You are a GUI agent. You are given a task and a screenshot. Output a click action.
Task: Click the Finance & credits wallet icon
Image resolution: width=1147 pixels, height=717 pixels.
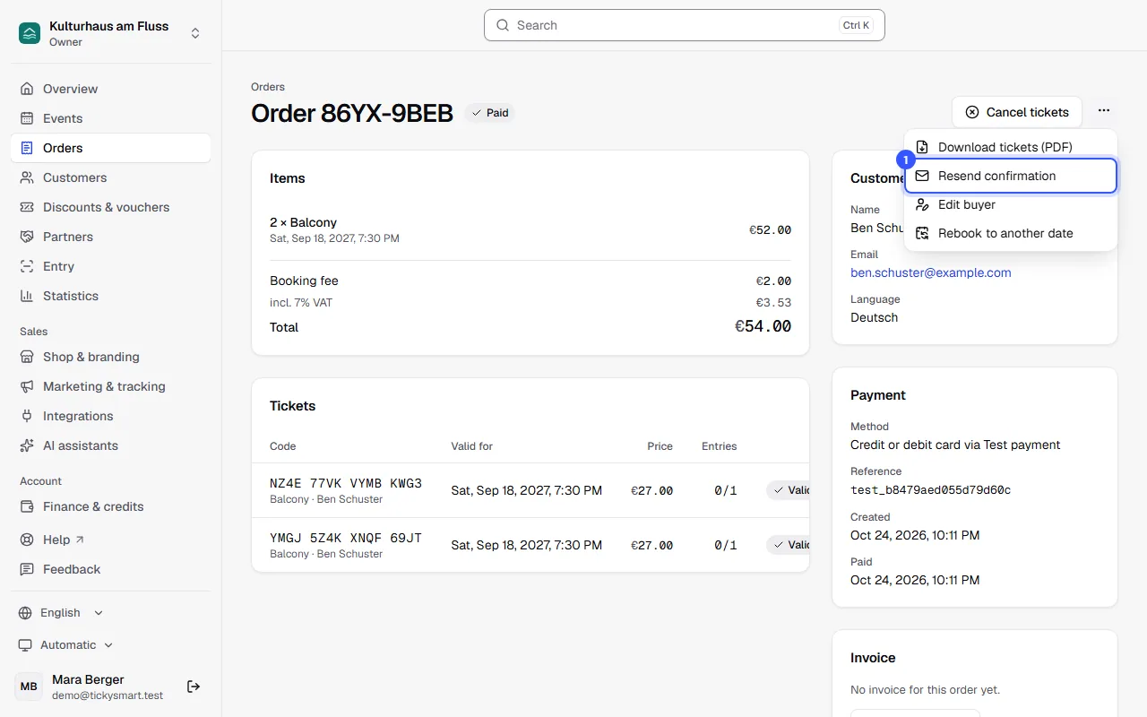click(x=27, y=506)
